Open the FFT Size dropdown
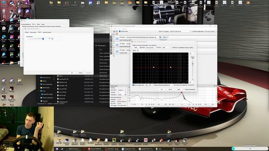 point(166,47)
